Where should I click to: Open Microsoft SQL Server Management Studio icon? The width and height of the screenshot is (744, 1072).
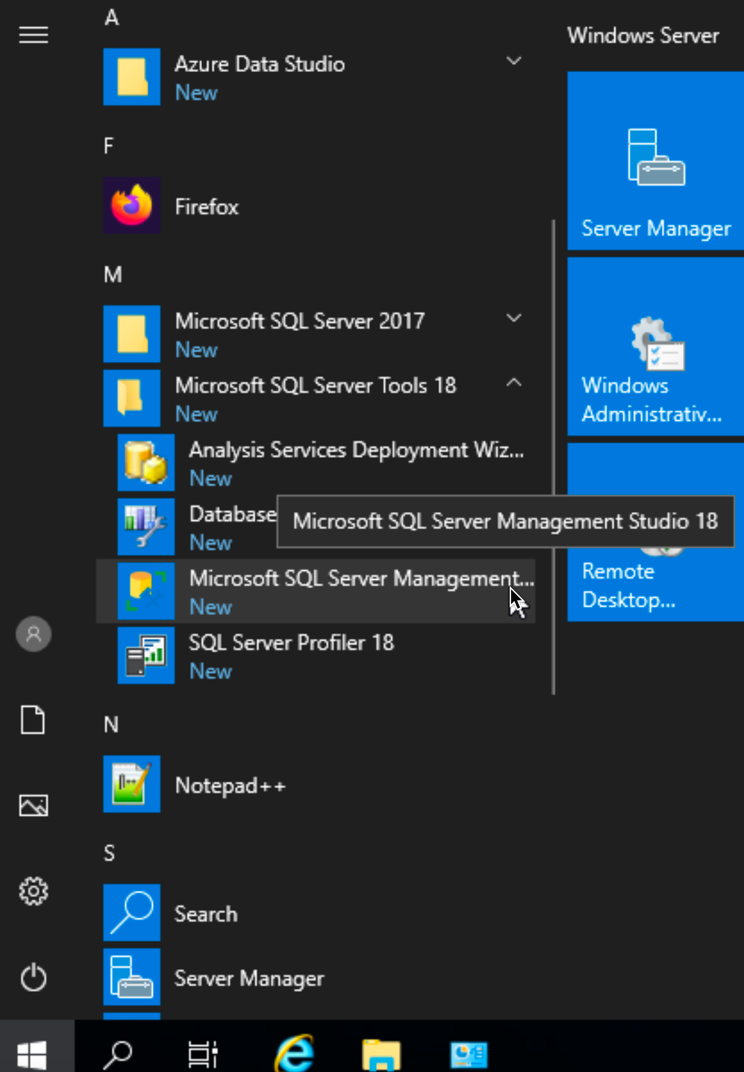click(146, 591)
